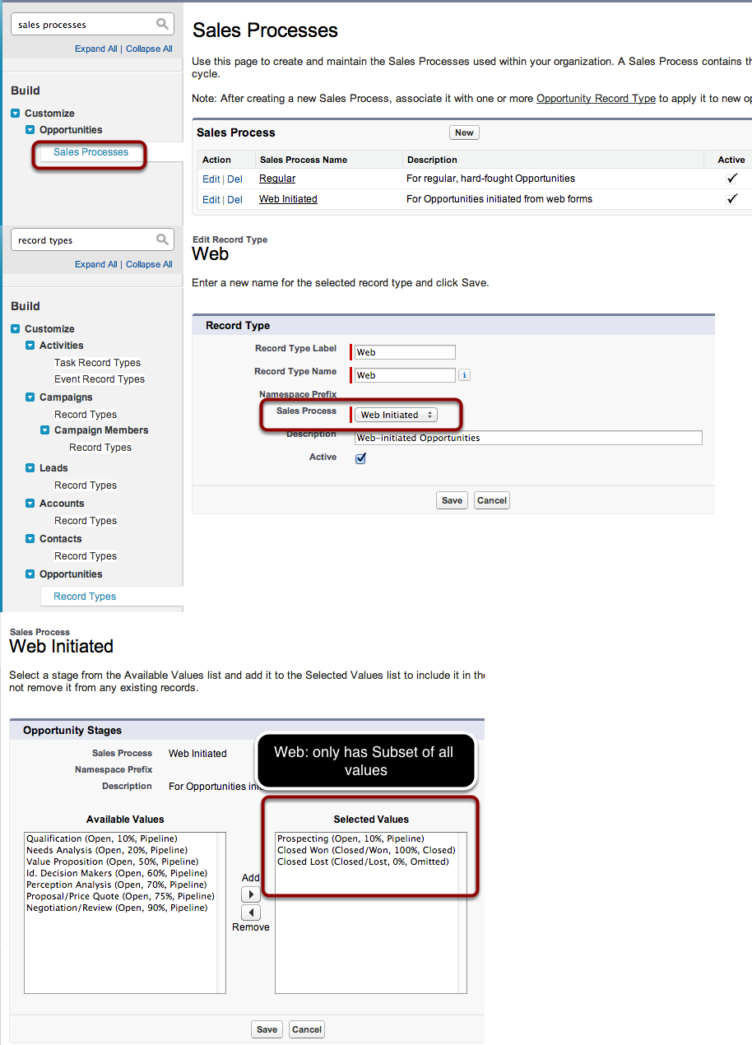Click Opportunity Record Type link in note
The height and width of the screenshot is (1045, 752).
coord(596,99)
